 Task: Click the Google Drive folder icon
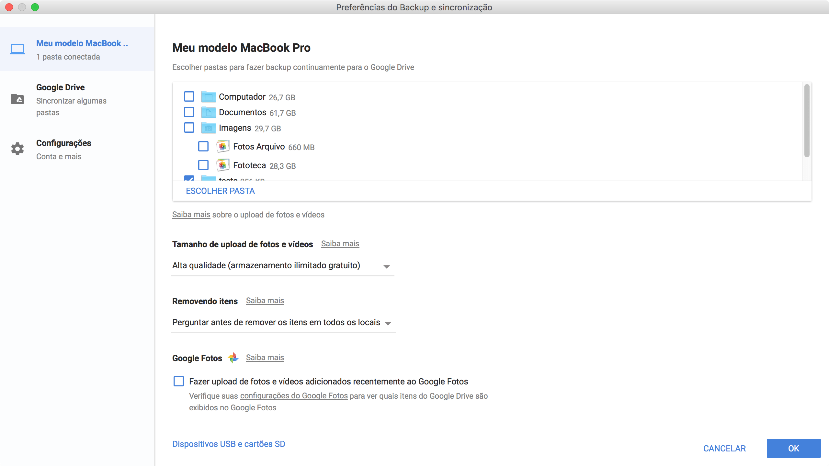(17, 99)
